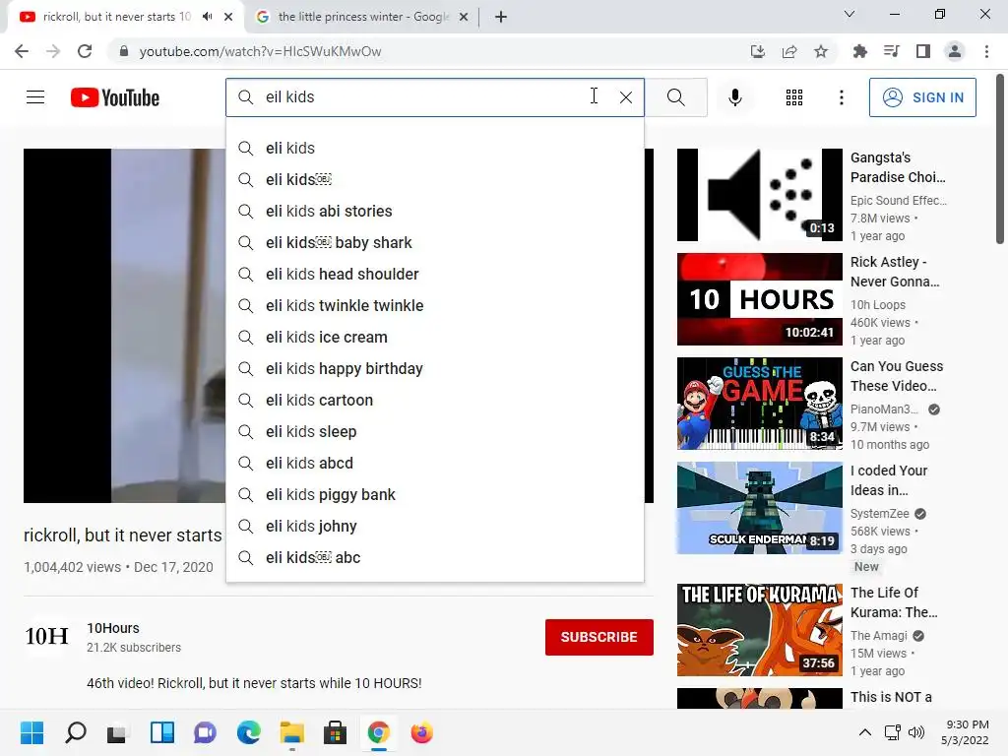The image size is (1008, 756).
Task: Open File Explorer from the taskbar
Action: (291, 732)
